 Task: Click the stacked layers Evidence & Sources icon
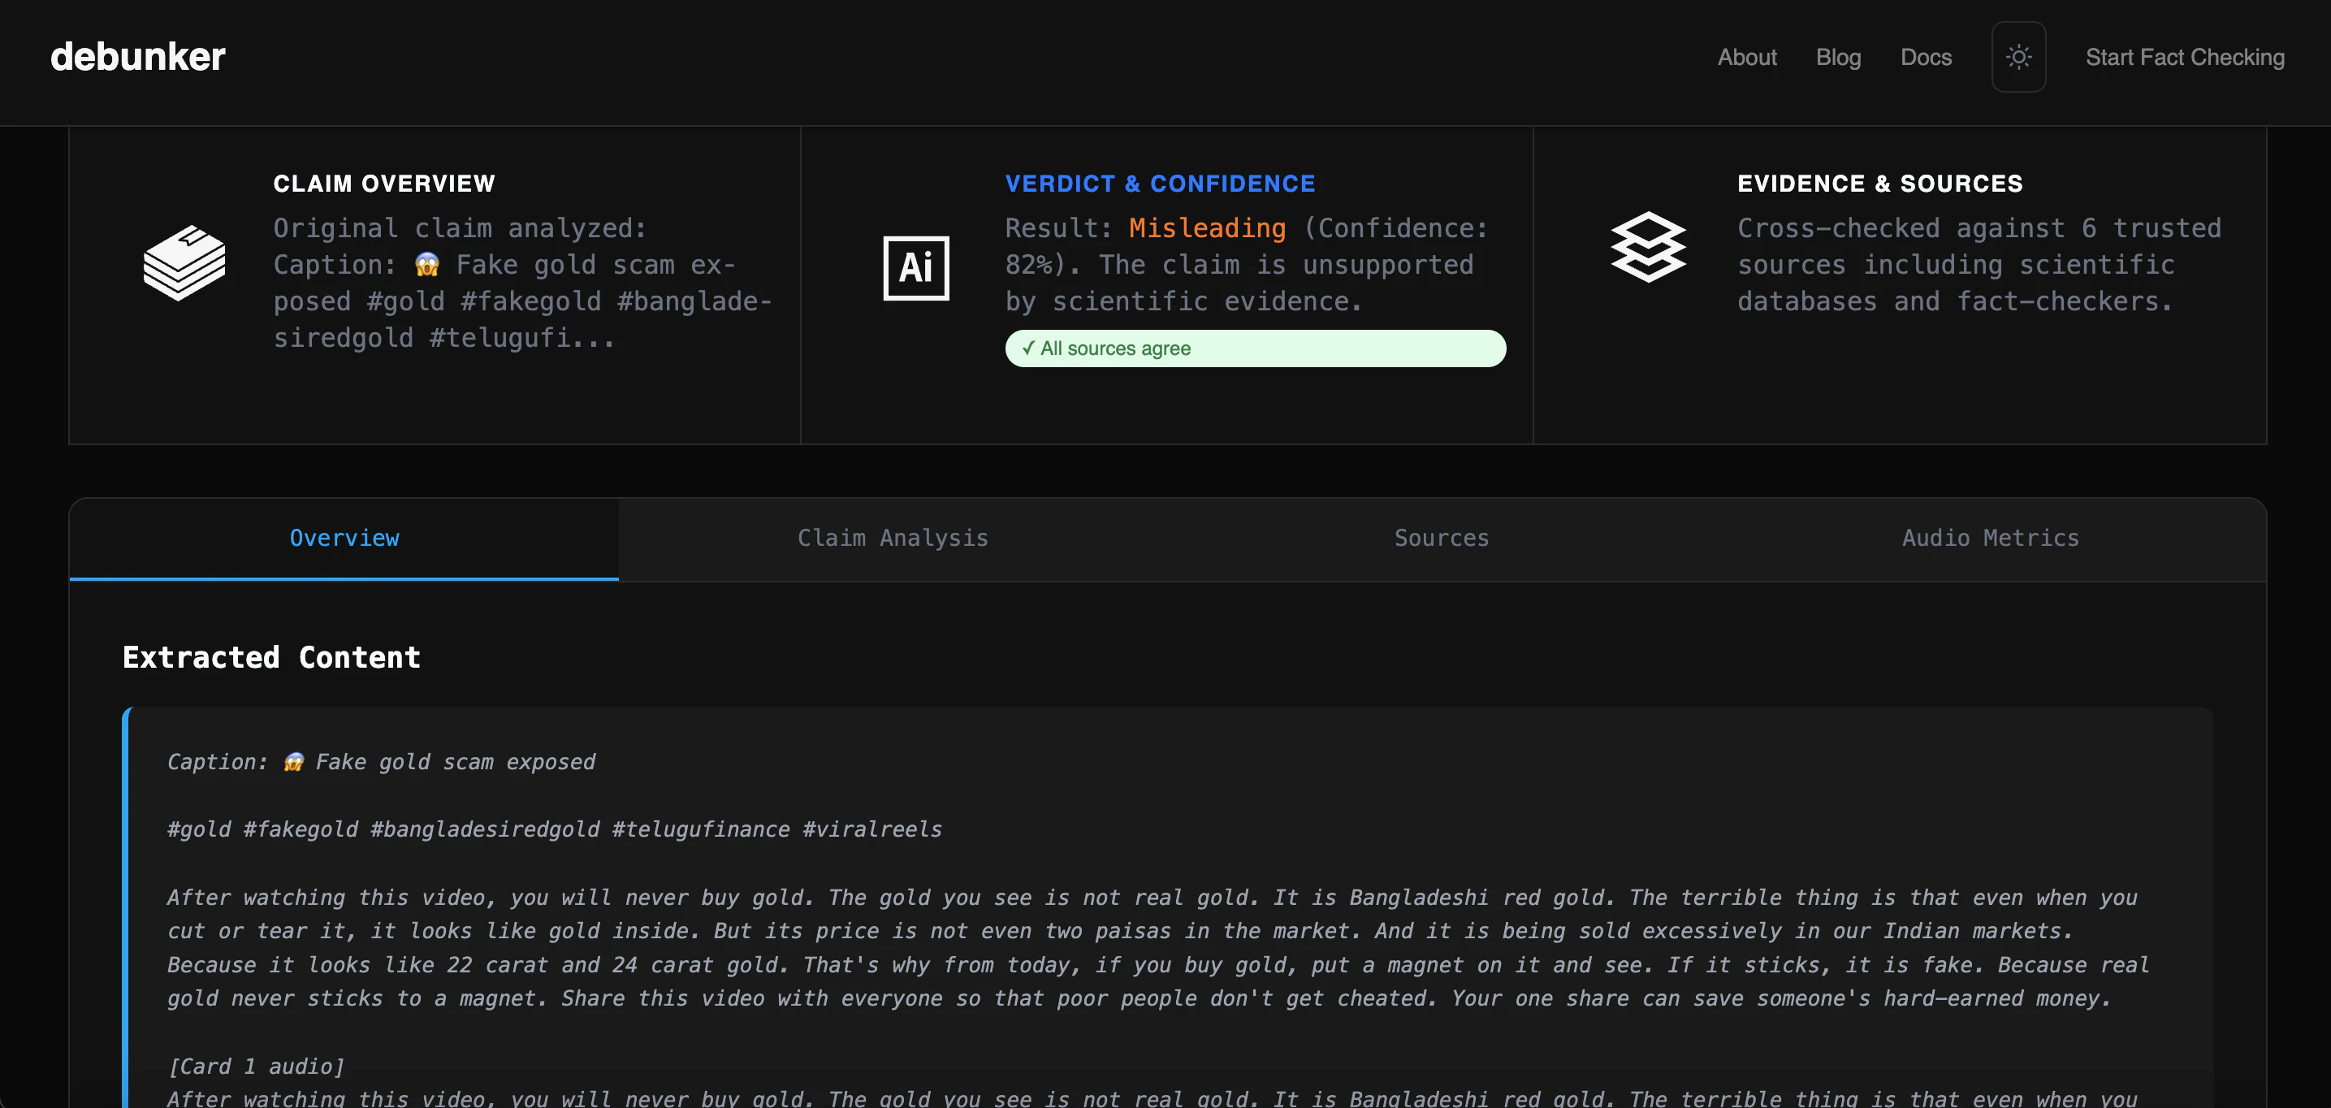[x=1648, y=247]
